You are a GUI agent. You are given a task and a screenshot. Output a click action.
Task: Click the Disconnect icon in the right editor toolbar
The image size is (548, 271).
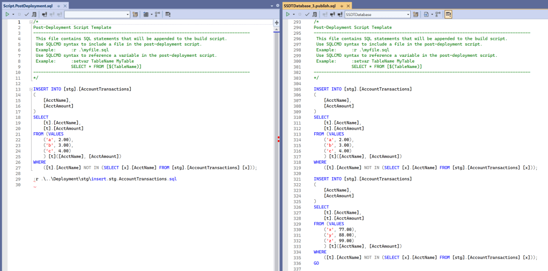pos(332,14)
